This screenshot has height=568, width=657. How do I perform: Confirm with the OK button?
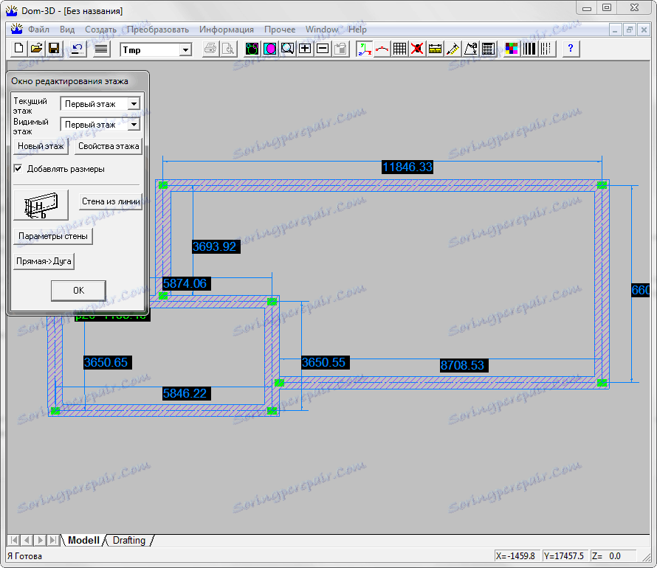click(78, 291)
